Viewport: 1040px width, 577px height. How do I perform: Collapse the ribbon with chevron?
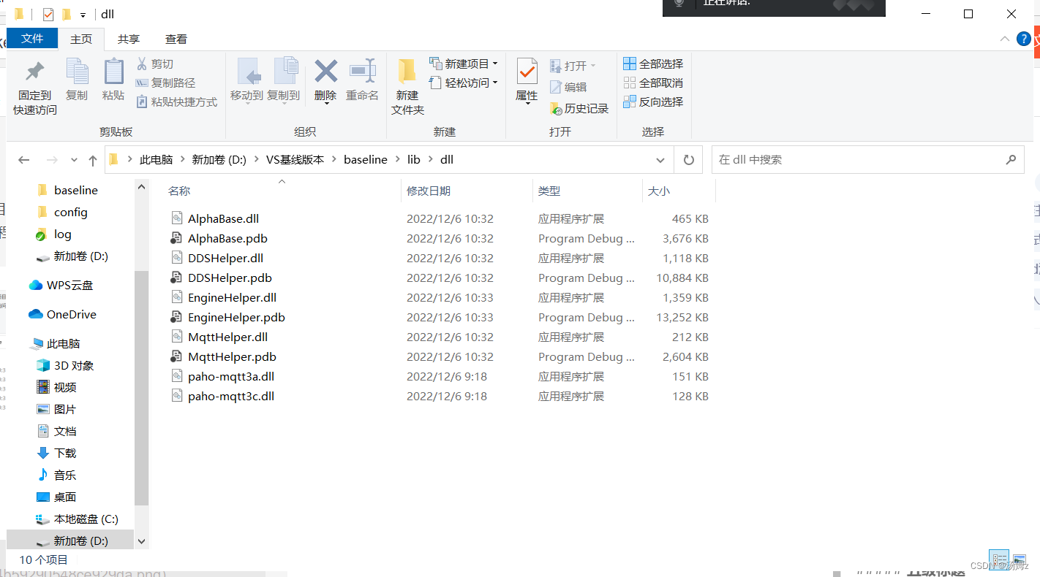click(1005, 39)
